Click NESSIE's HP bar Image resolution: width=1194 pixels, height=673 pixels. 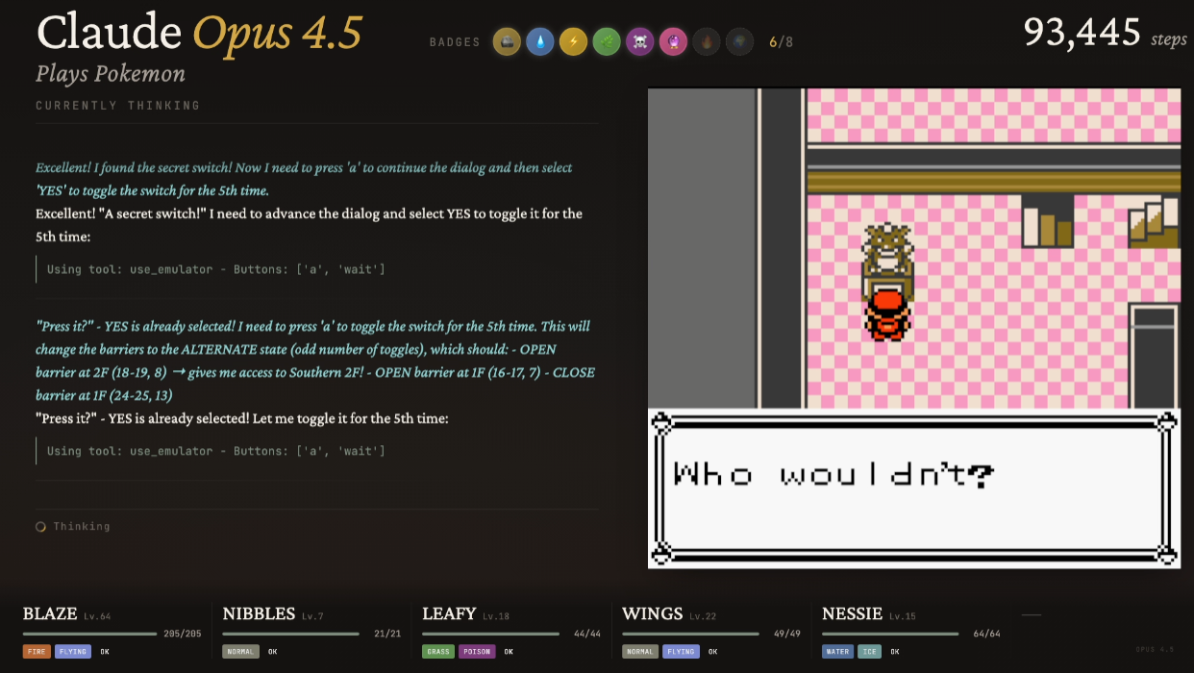[890, 634]
